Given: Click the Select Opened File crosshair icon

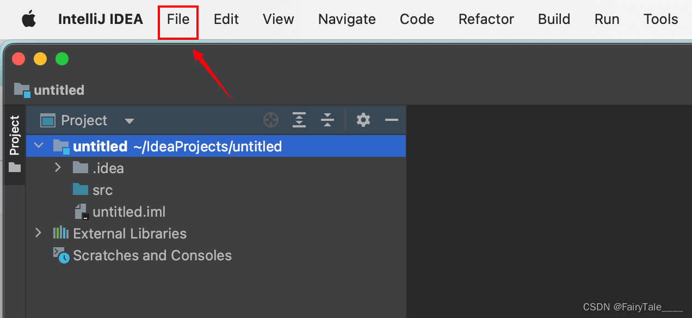Looking at the screenshot, I should point(271,120).
